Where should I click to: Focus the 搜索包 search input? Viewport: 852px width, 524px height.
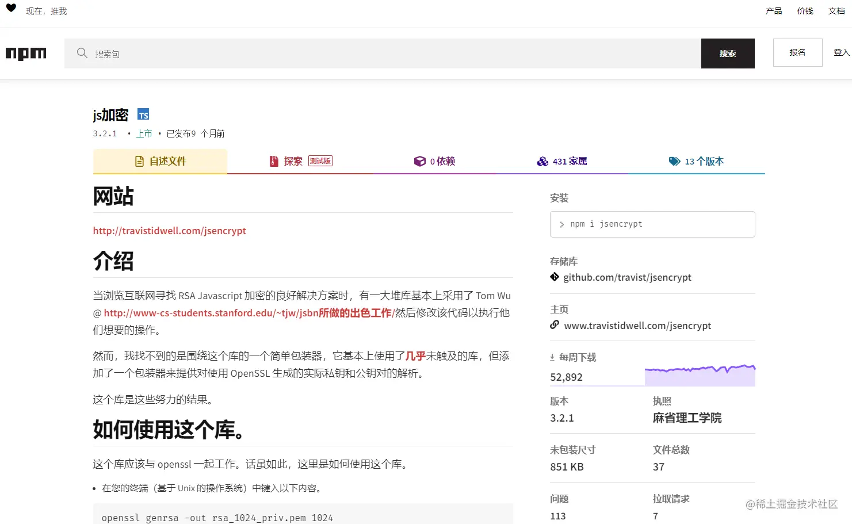click(383, 53)
